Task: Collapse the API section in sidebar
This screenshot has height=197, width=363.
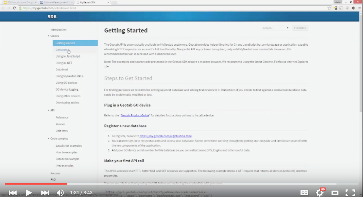Action: (x=49, y=110)
